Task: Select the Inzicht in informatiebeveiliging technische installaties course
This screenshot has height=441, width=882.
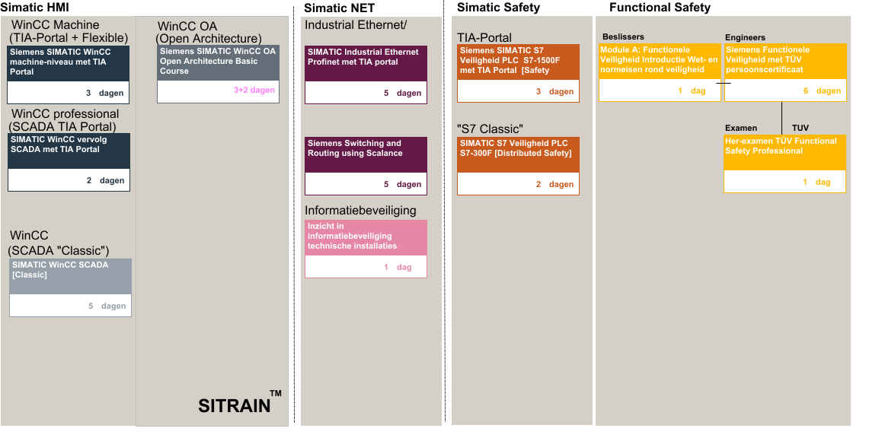Action: click(x=366, y=236)
